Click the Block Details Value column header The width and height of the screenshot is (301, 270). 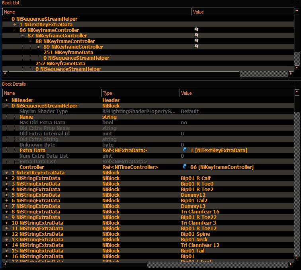tap(237, 93)
